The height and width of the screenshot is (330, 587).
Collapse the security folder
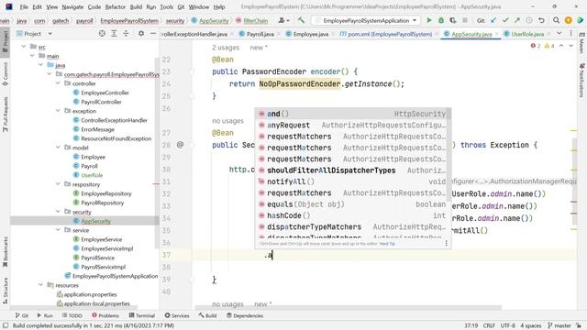click(58, 212)
